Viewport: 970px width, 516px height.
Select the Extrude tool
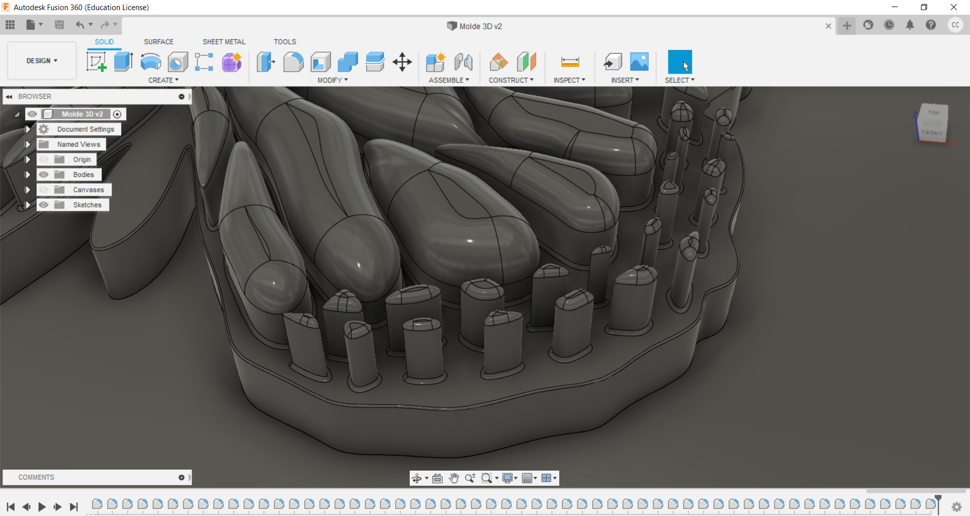click(x=123, y=62)
